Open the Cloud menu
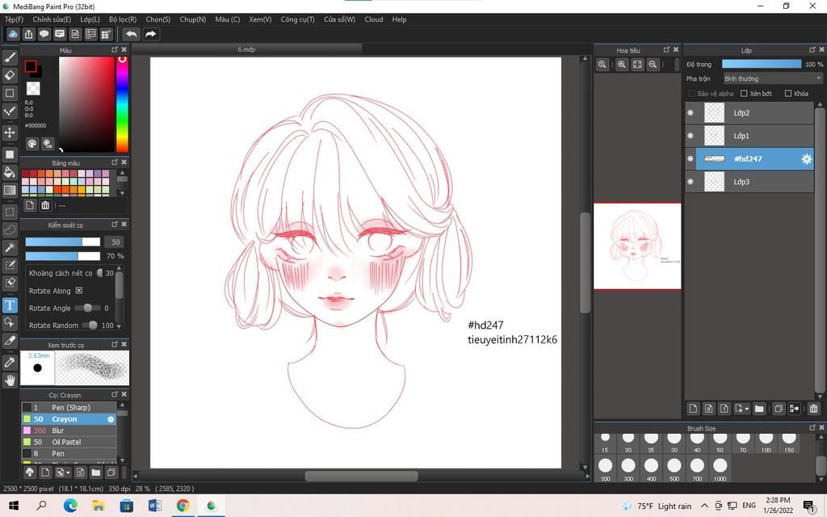The height and width of the screenshot is (517, 827). pyautogui.click(x=374, y=19)
